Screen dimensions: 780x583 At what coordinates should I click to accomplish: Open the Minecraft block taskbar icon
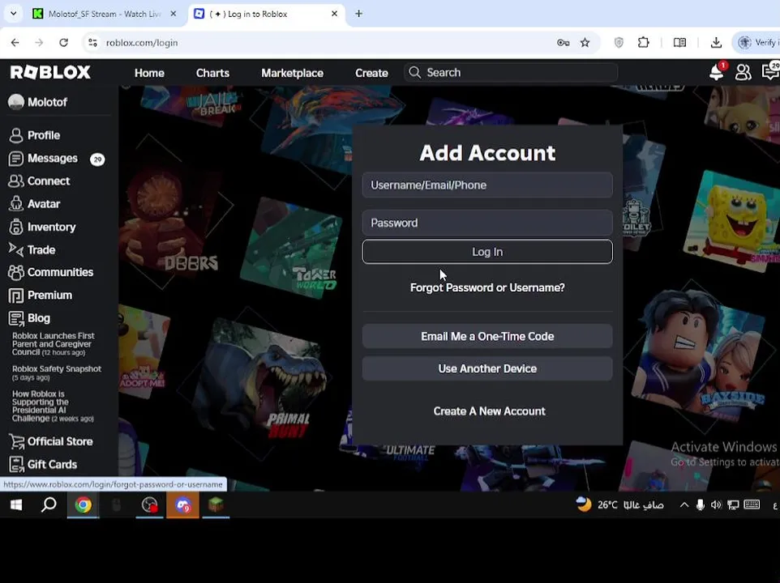[x=216, y=505]
